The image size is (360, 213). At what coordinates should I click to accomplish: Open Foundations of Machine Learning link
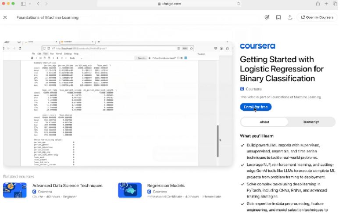click(x=296, y=97)
